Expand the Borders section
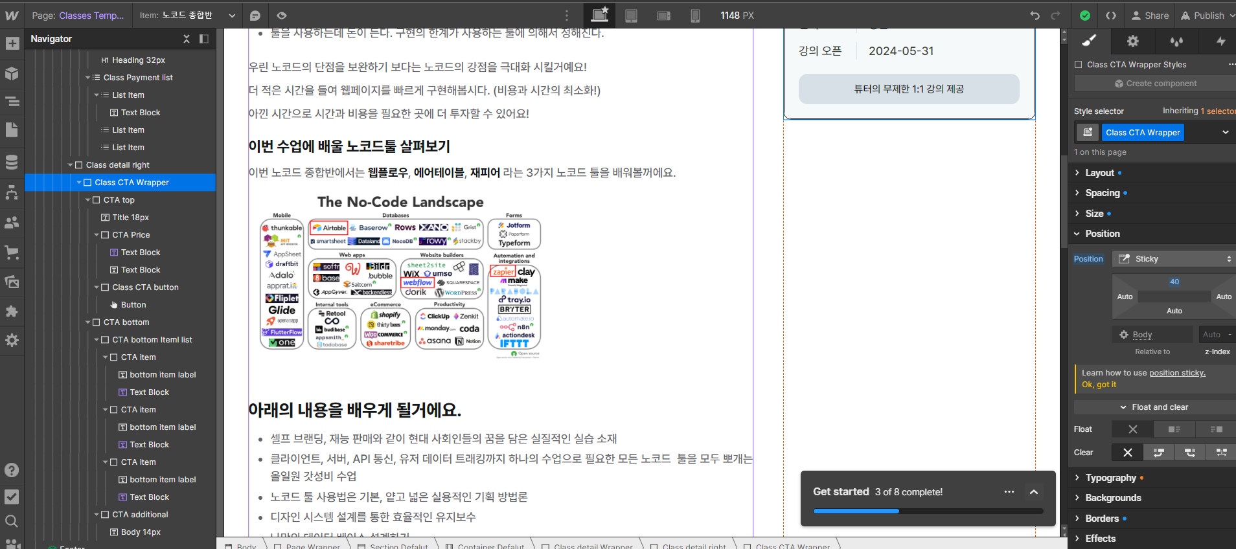Viewport: 1236px width, 549px height. coord(1102,519)
